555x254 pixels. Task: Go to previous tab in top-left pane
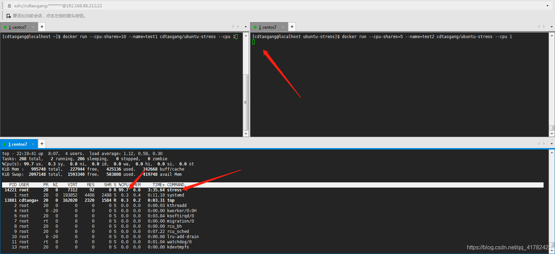tap(233, 27)
